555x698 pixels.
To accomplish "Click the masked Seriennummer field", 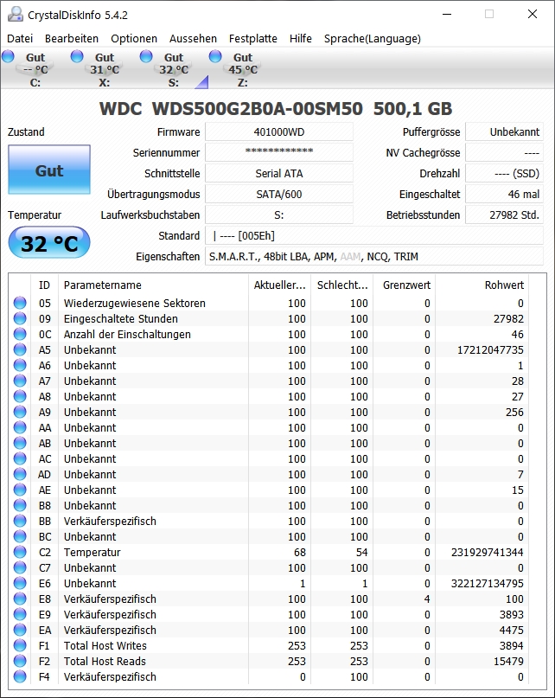I will click(279, 153).
